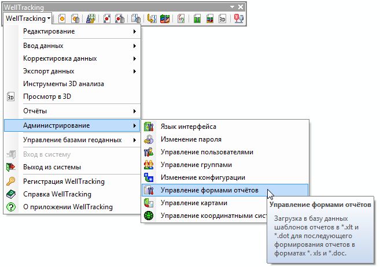This screenshot has width=380, height=267.
Task: Click the 3D view toolbar icon
Action: pos(223,18)
